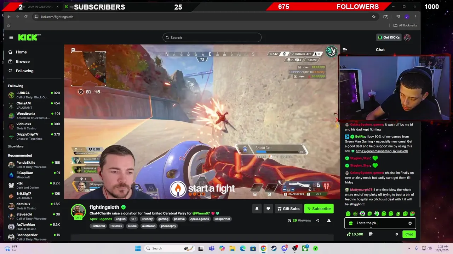Toggle the follow heart button
The width and height of the screenshot is (453, 254).
coord(268,208)
